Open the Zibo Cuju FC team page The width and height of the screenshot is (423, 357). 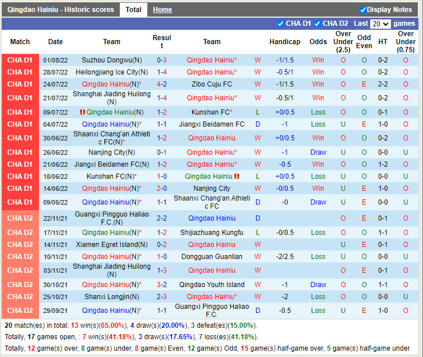click(x=211, y=84)
